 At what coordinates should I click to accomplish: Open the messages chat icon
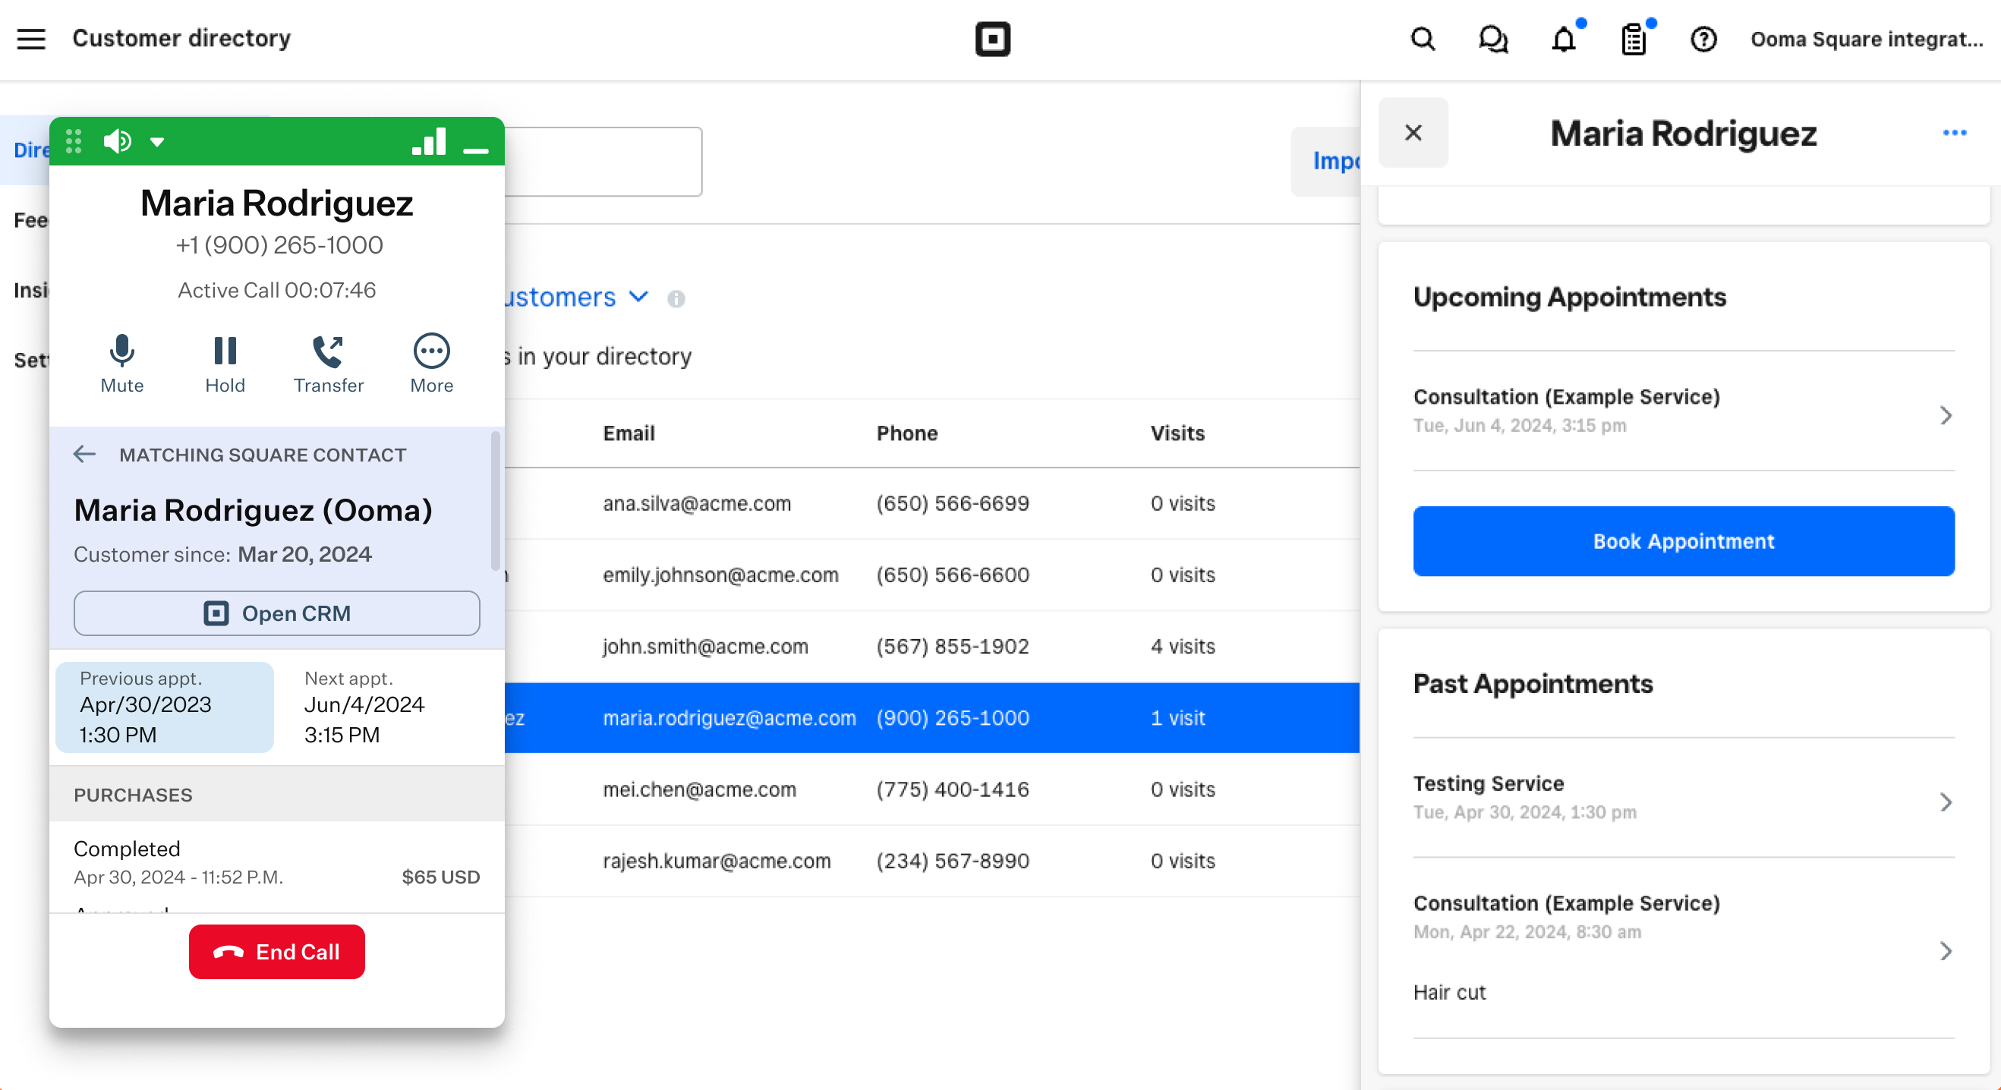(x=1492, y=39)
